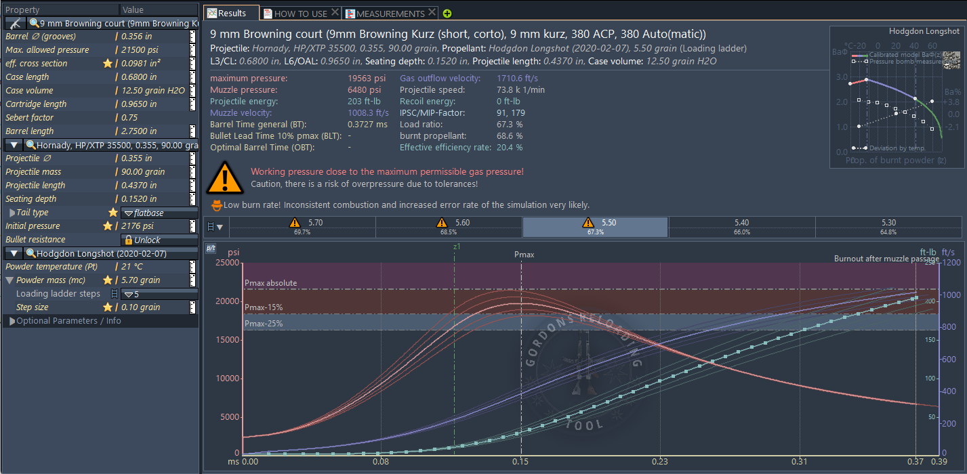Select the 5.60 grain ladder step
Screen dimensions: 967x474
[449, 227]
